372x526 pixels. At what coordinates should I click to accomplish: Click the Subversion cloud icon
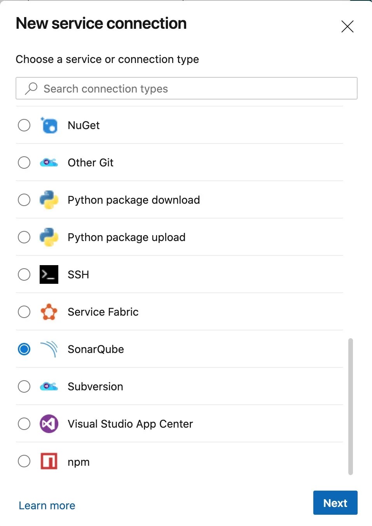49,386
